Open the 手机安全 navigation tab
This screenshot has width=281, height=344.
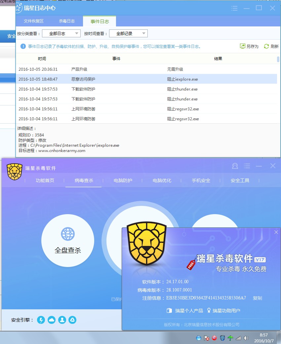[x=201, y=180]
